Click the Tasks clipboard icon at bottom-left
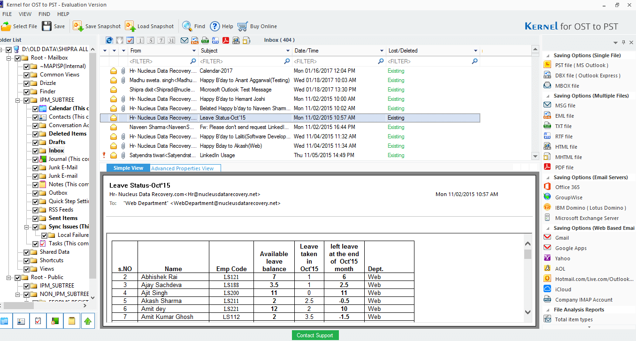The height and width of the screenshot is (341, 636). pos(38,321)
